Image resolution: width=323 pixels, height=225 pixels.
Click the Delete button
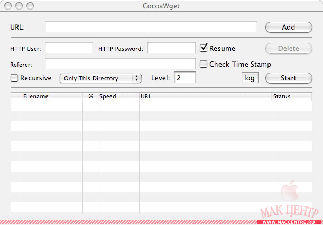289,49
